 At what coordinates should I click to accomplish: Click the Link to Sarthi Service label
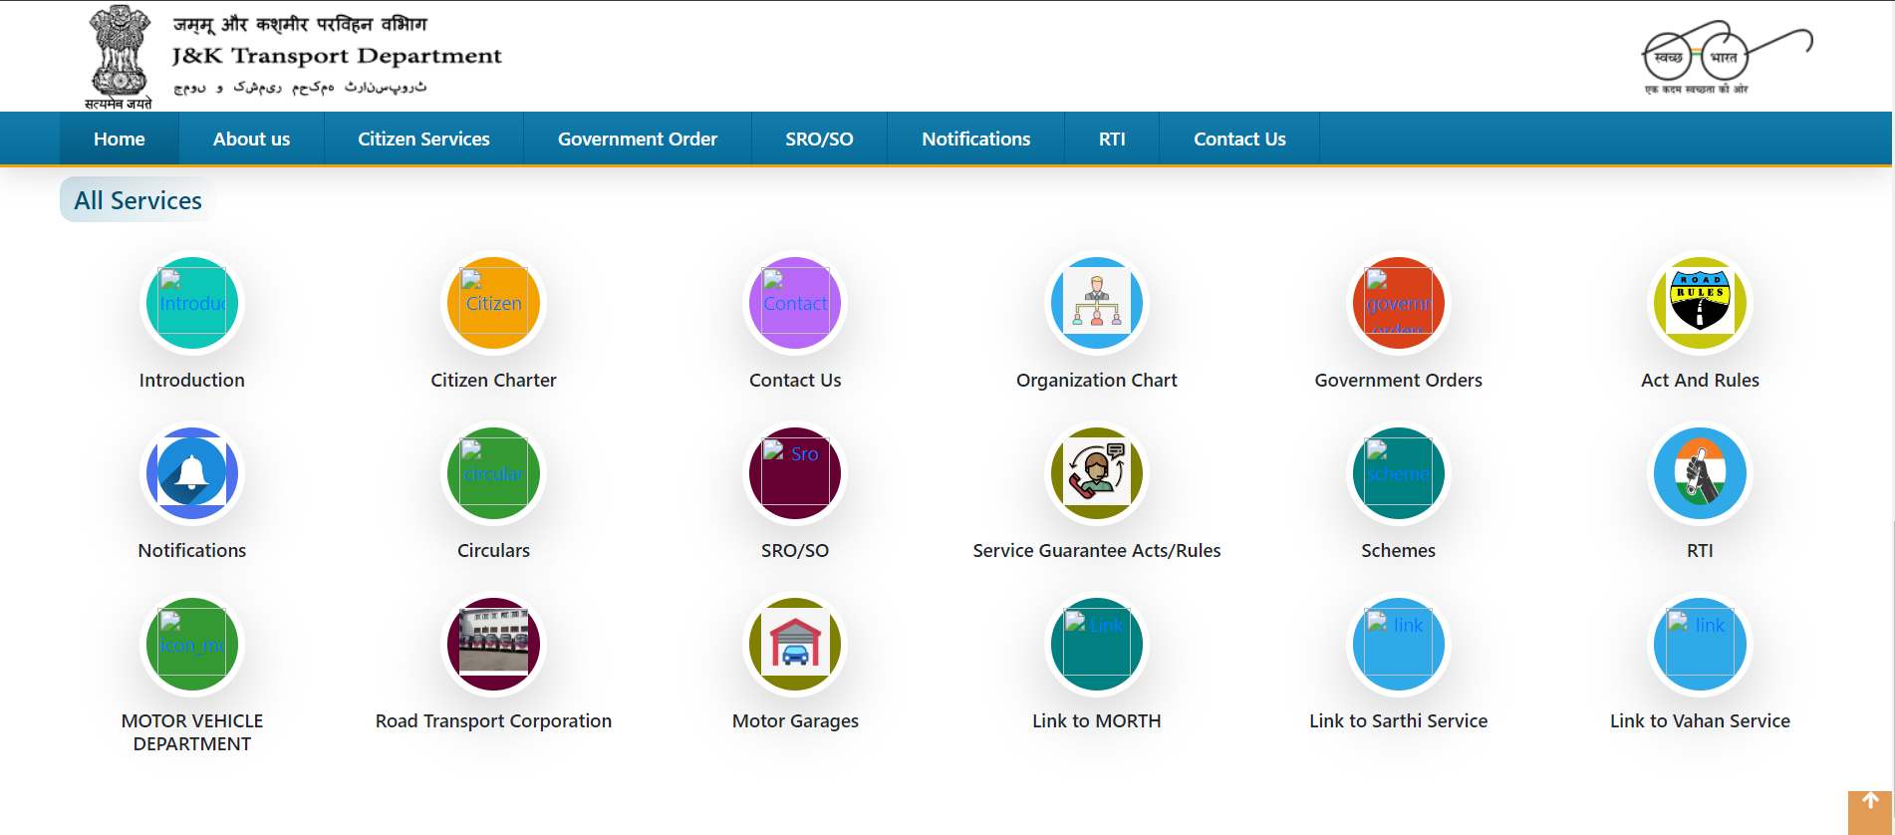click(x=1399, y=720)
